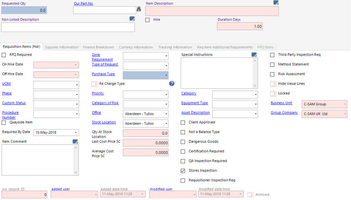351x200 pixels.
Task: Uncheck the Stores Inspection checkbox
Action: click(183, 171)
